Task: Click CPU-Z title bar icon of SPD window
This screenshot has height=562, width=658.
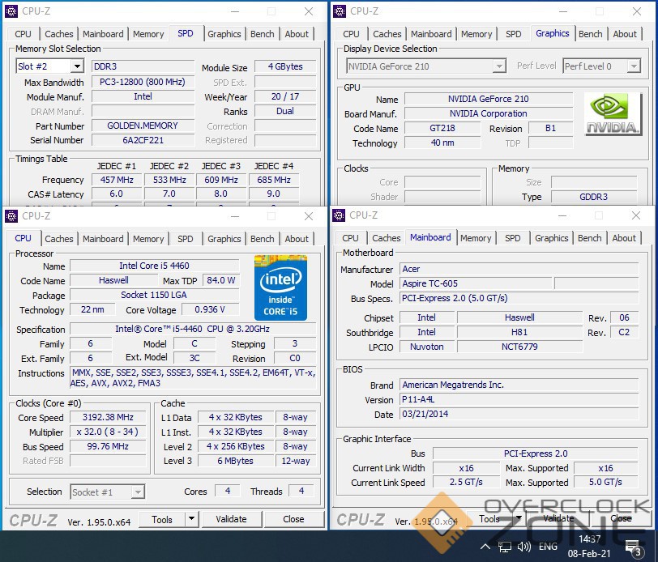Action: point(11,11)
